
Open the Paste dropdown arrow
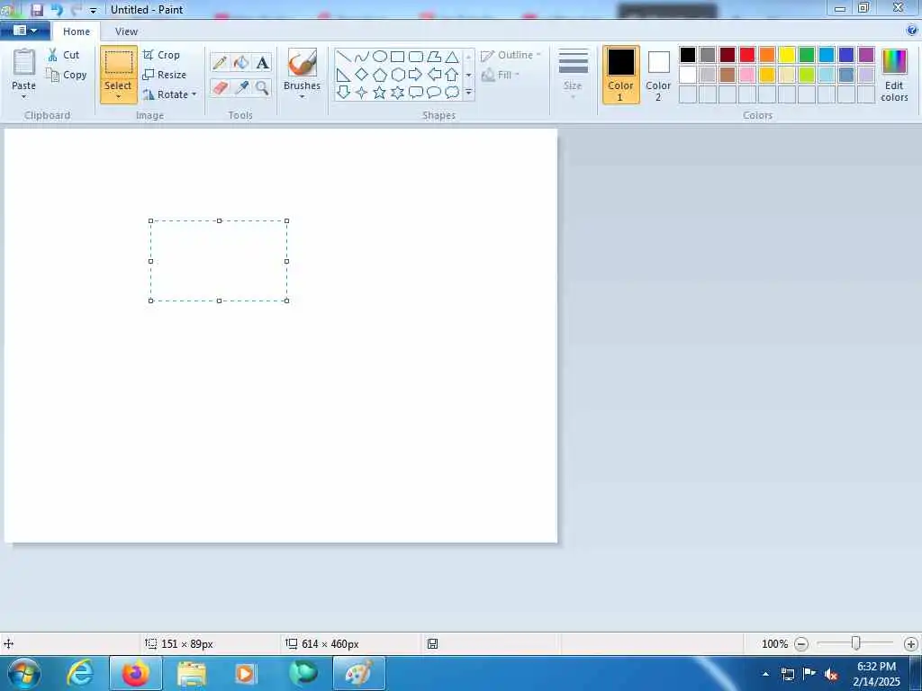pyautogui.click(x=23, y=97)
